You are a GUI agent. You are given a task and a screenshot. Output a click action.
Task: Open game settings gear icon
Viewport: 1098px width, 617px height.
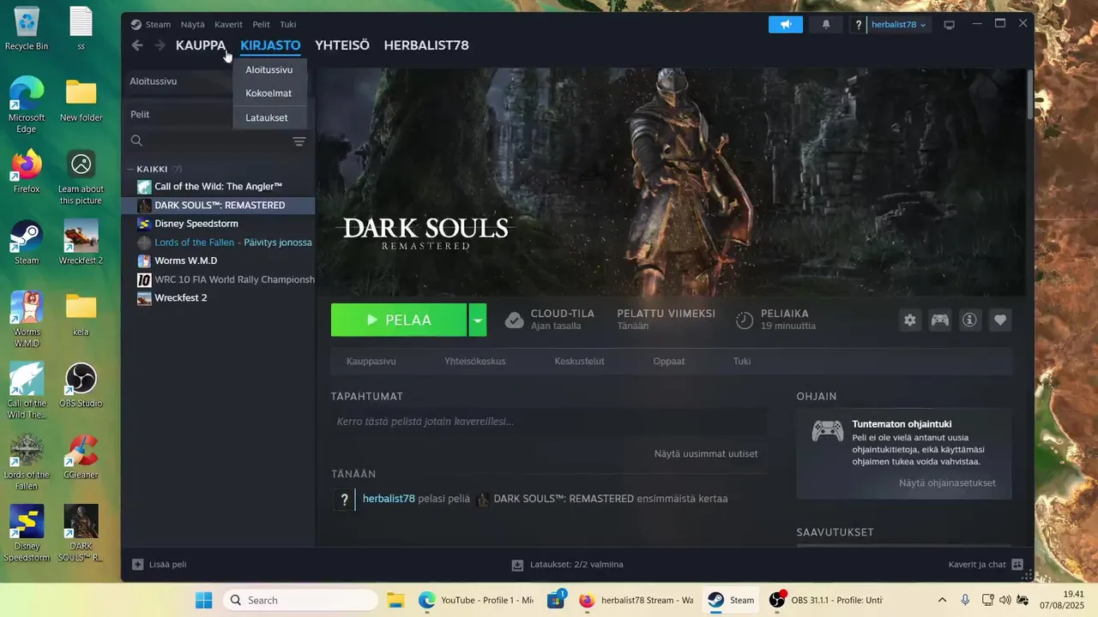coord(910,320)
